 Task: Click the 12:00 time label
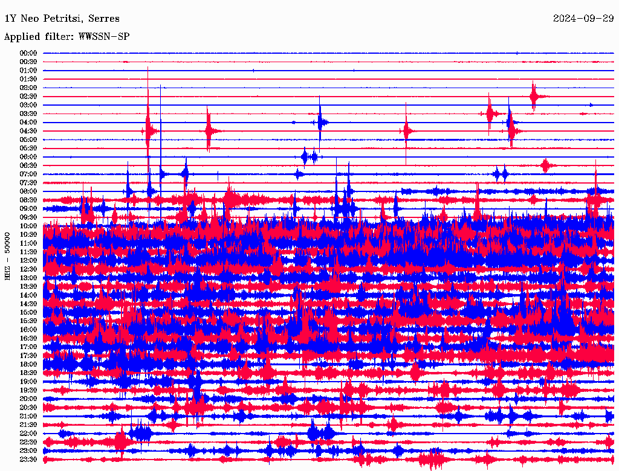point(28,261)
